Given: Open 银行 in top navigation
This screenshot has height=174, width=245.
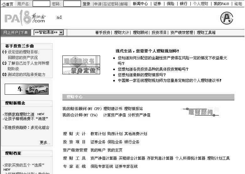Looking at the screenshot, I should click(184, 4).
